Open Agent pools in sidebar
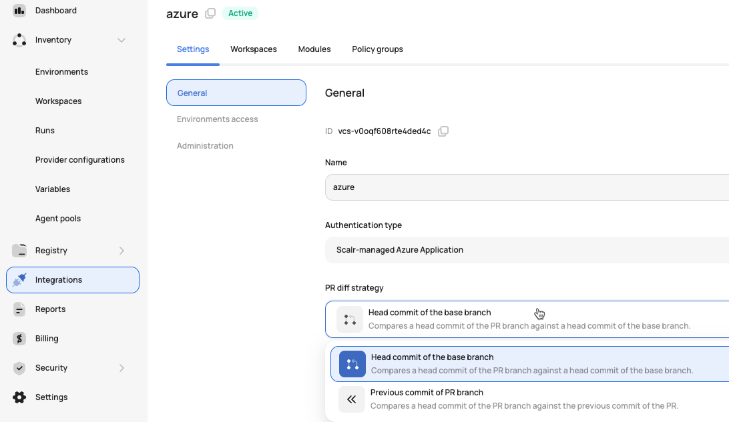Image resolution: width=729 pixels, height=422 pixels. 57,218
